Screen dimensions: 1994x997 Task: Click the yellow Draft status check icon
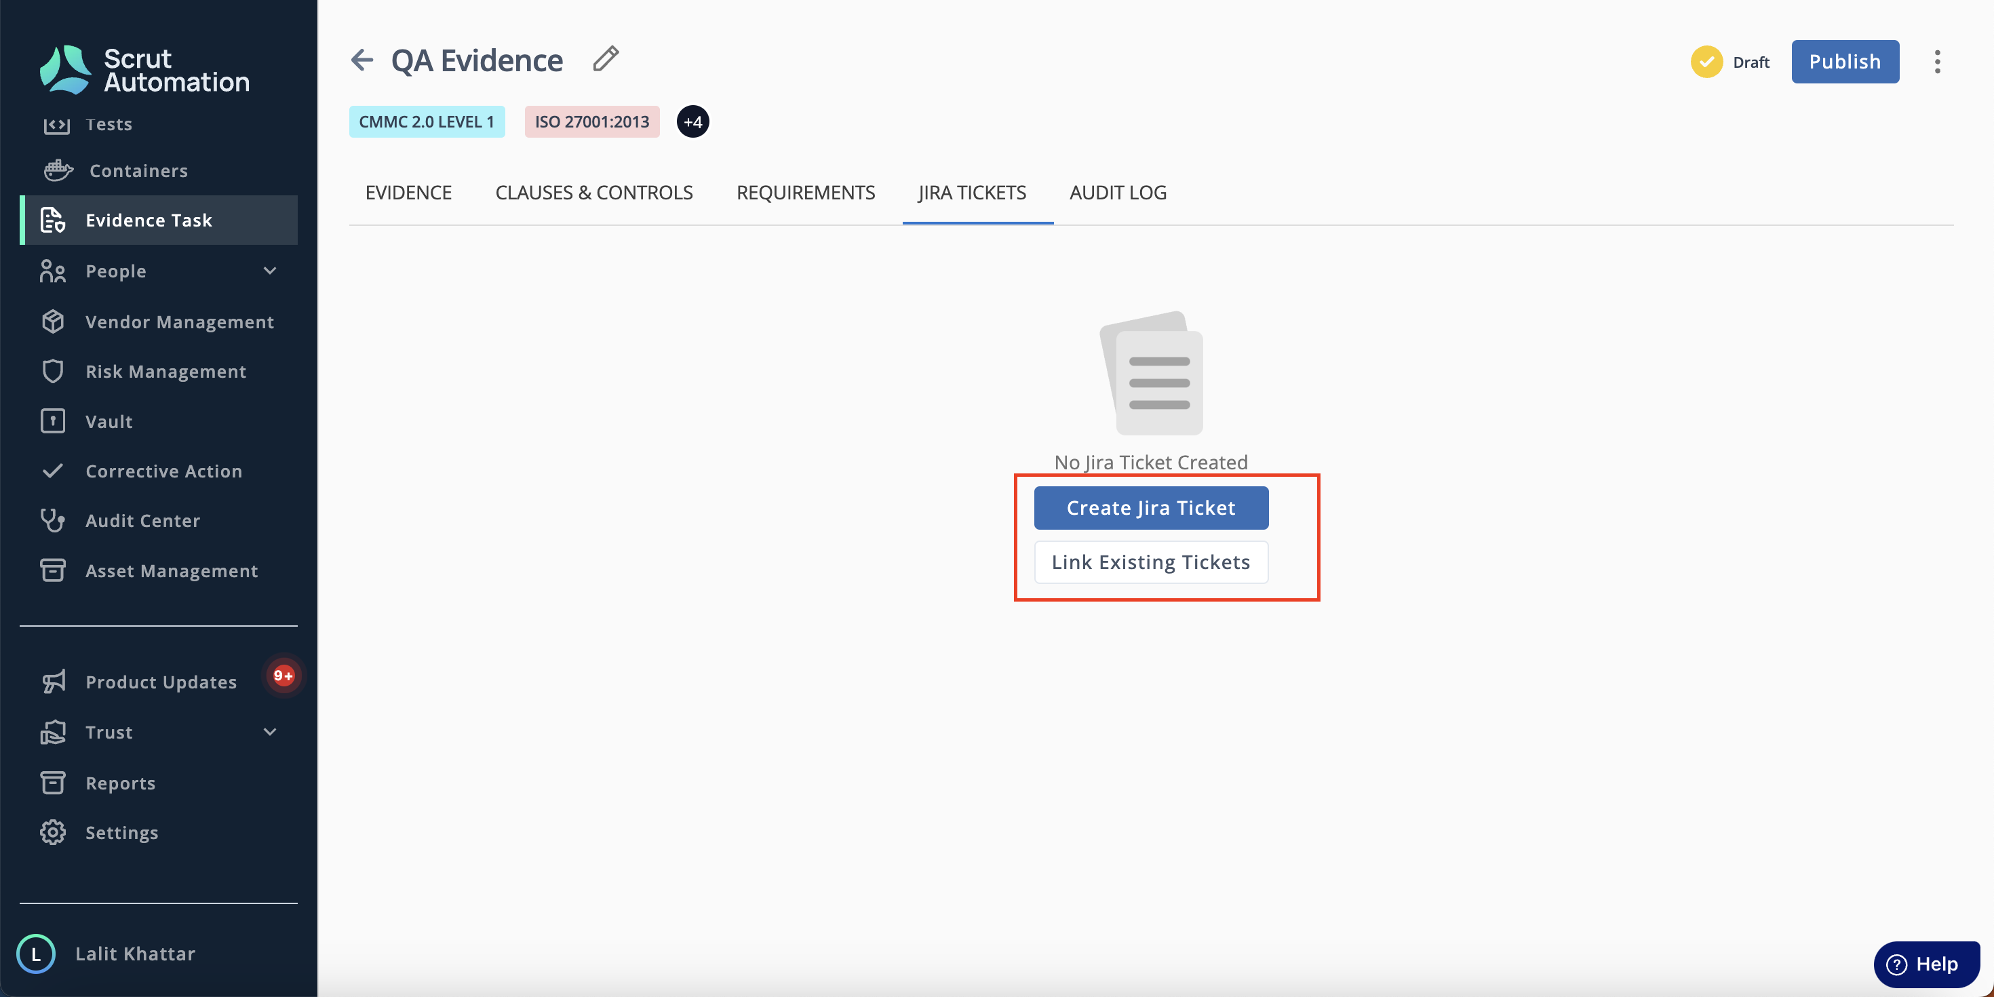(x=1707, y=62)
